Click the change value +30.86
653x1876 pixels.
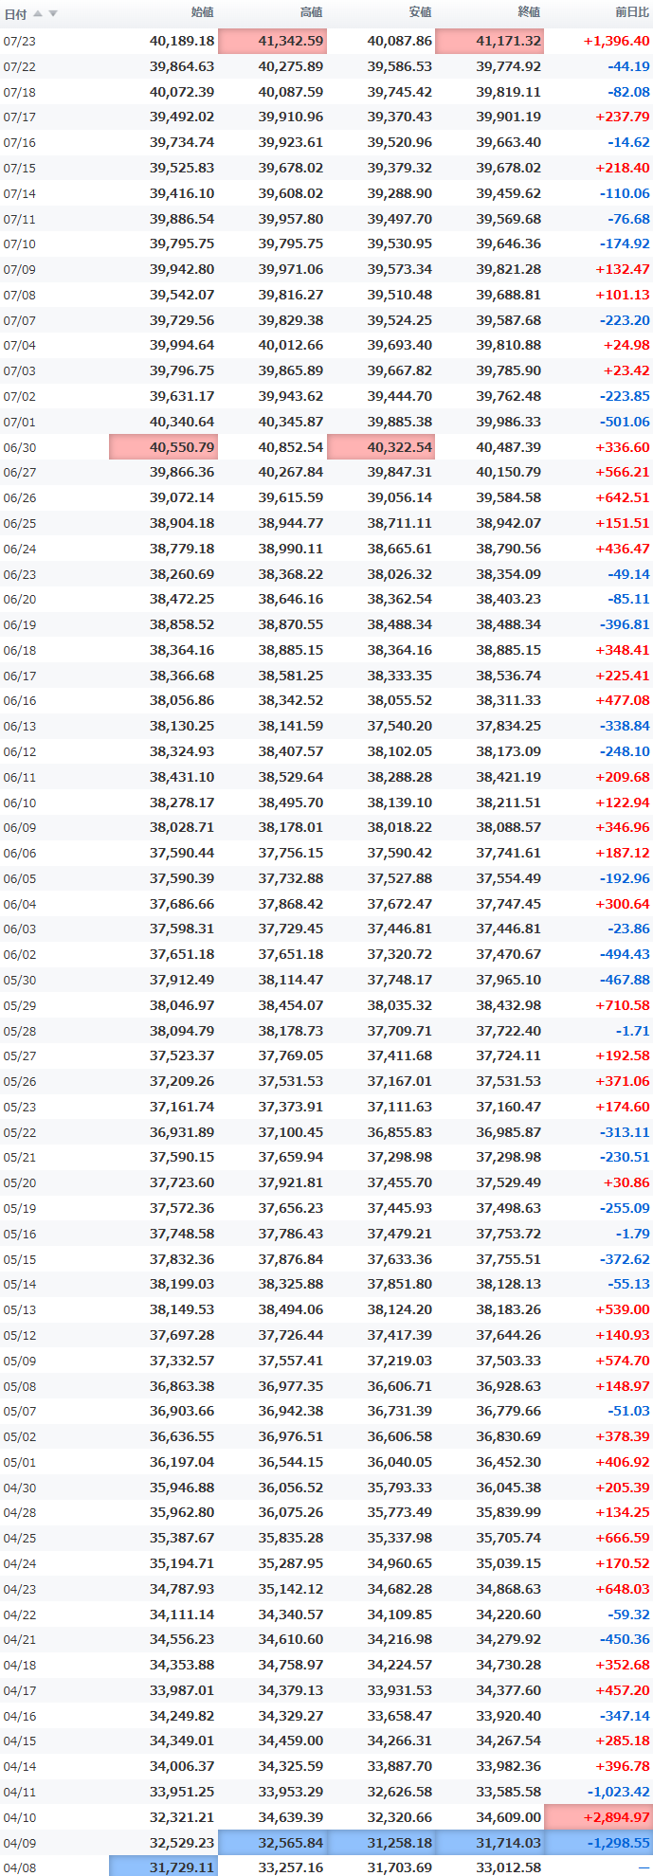[627, 1182]
